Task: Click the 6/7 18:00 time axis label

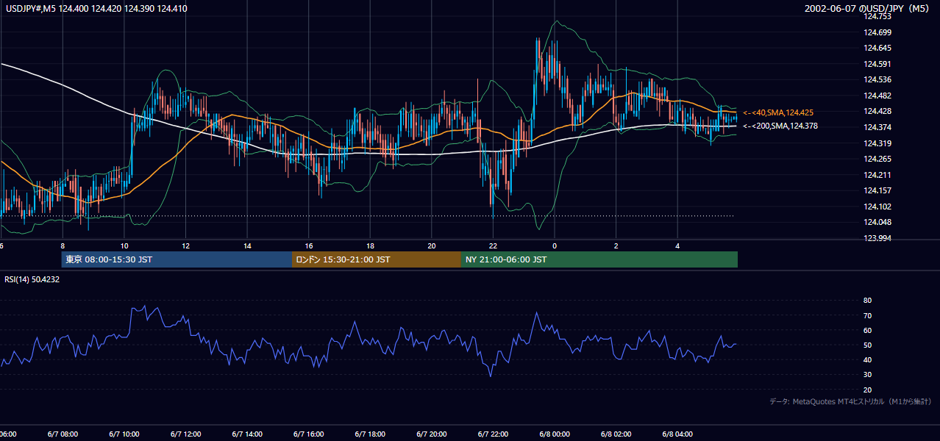Action: tap(370, 434)
